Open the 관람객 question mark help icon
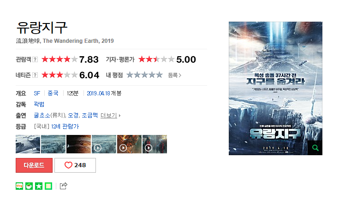 coord(35,59)
